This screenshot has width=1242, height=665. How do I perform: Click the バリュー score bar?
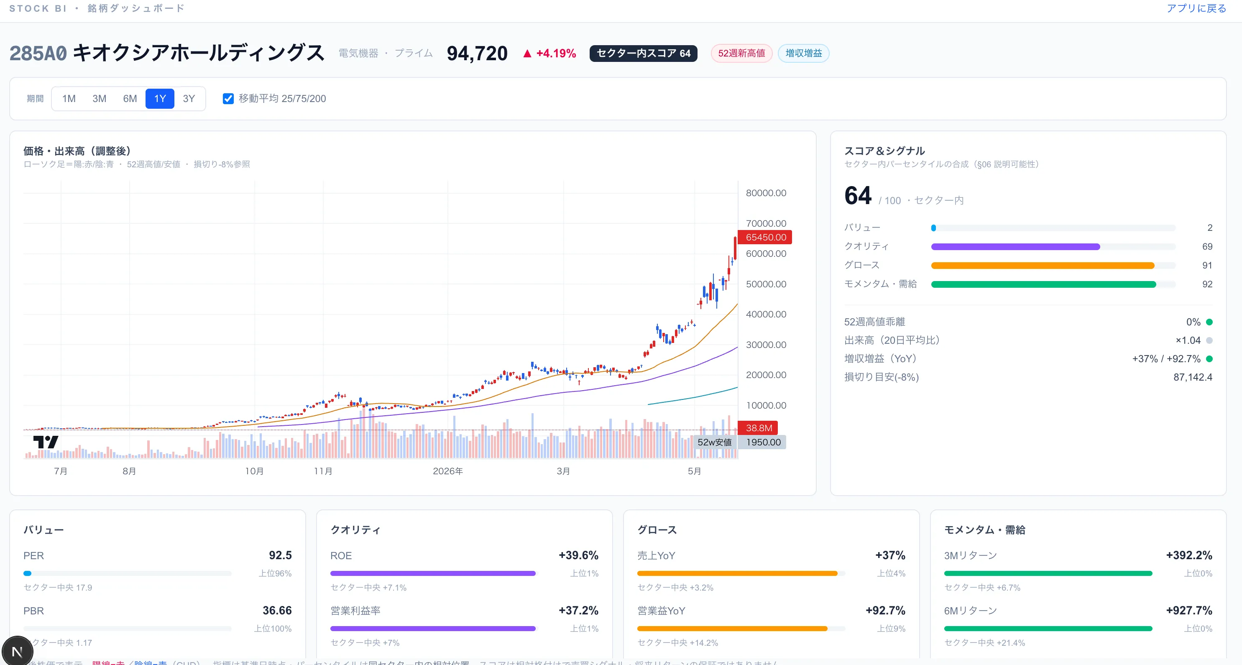coord(1053,228)
